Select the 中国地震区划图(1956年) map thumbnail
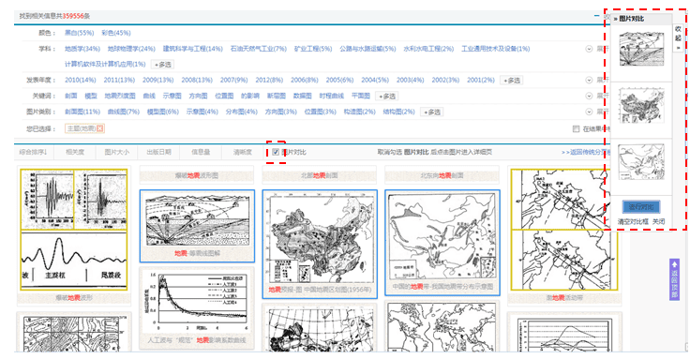This screenshot has width=690, height=359. coord(320,244)
